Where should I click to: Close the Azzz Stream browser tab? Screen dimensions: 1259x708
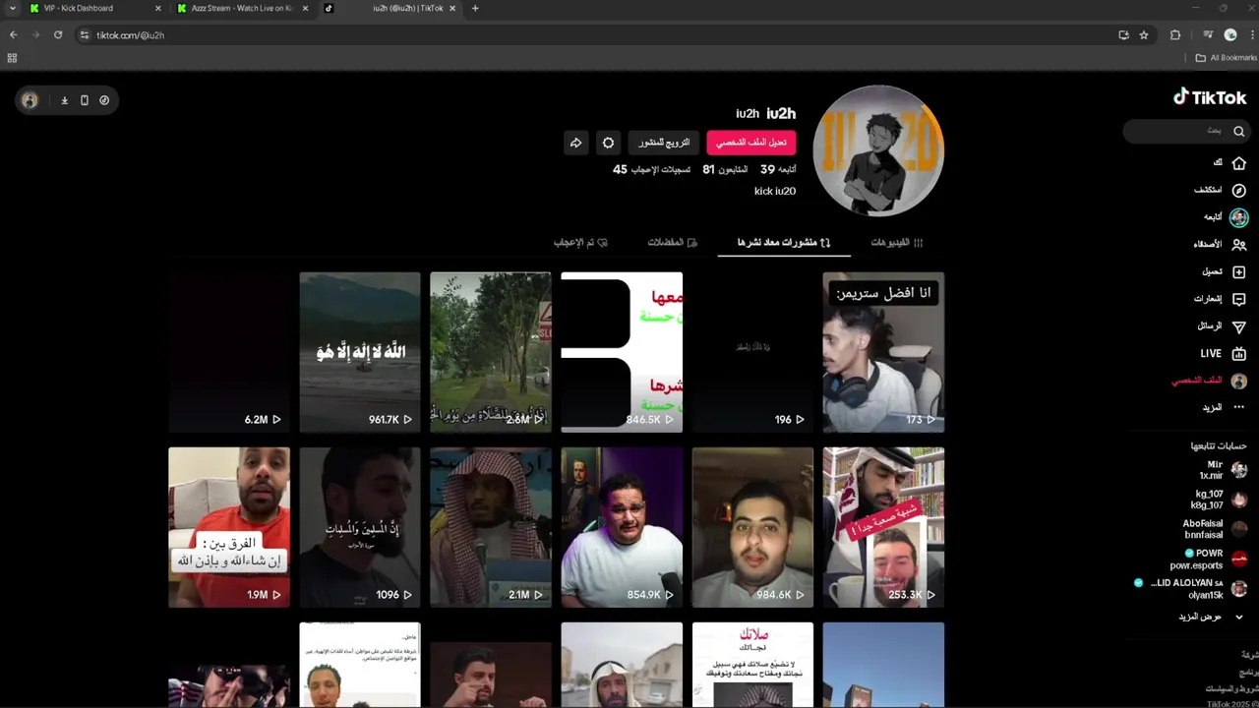pyautogui.click(x=305, y=8)
